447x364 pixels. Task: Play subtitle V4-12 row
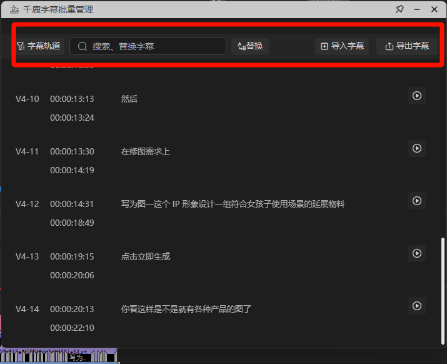pyautogui.click(x=417, y=201)
